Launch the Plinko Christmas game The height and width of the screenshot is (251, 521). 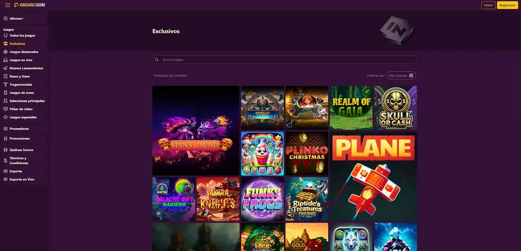pyautogui.click(x=307, y=154)
